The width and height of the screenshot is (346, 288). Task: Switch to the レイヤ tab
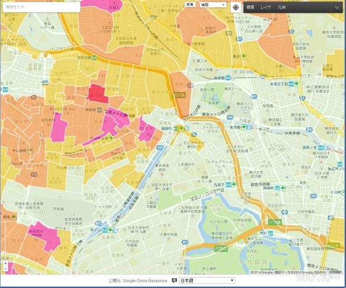(x=266, y=8)
